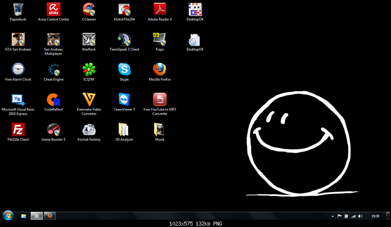Show hidden tray icons arrow

click(x=332, y=216)
